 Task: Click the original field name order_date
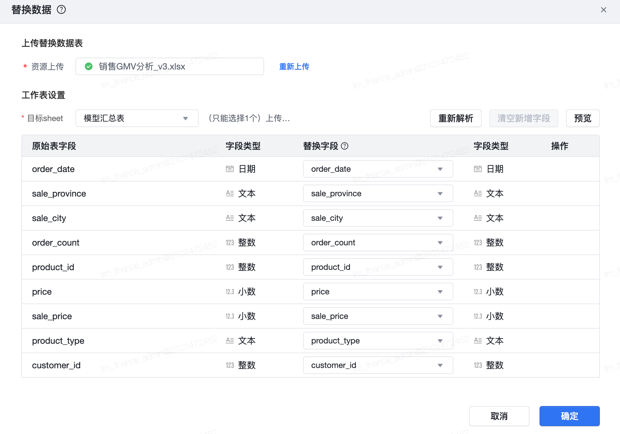click(53, 169)
